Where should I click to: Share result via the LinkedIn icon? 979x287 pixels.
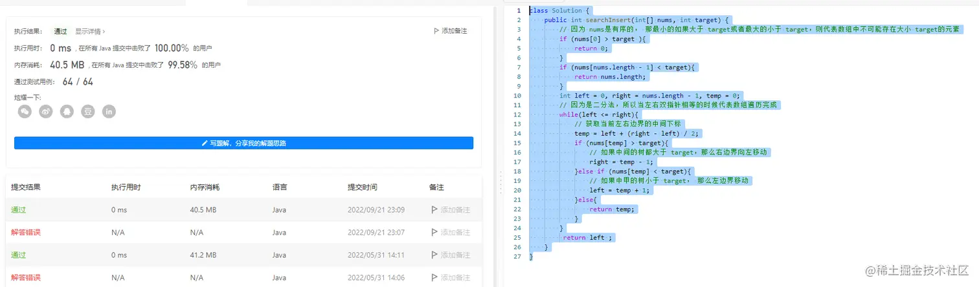coord(109,112)
